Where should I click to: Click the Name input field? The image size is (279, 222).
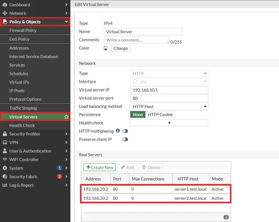pos(143,32)
